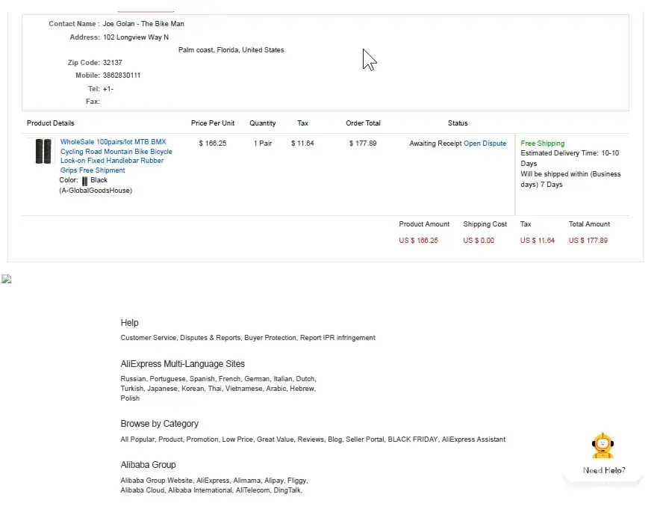This screenshot has height=509, width=663.
Task: Click the handlebar grips product thumbnail
Action: pyautogui.click(x=43, y=151)
